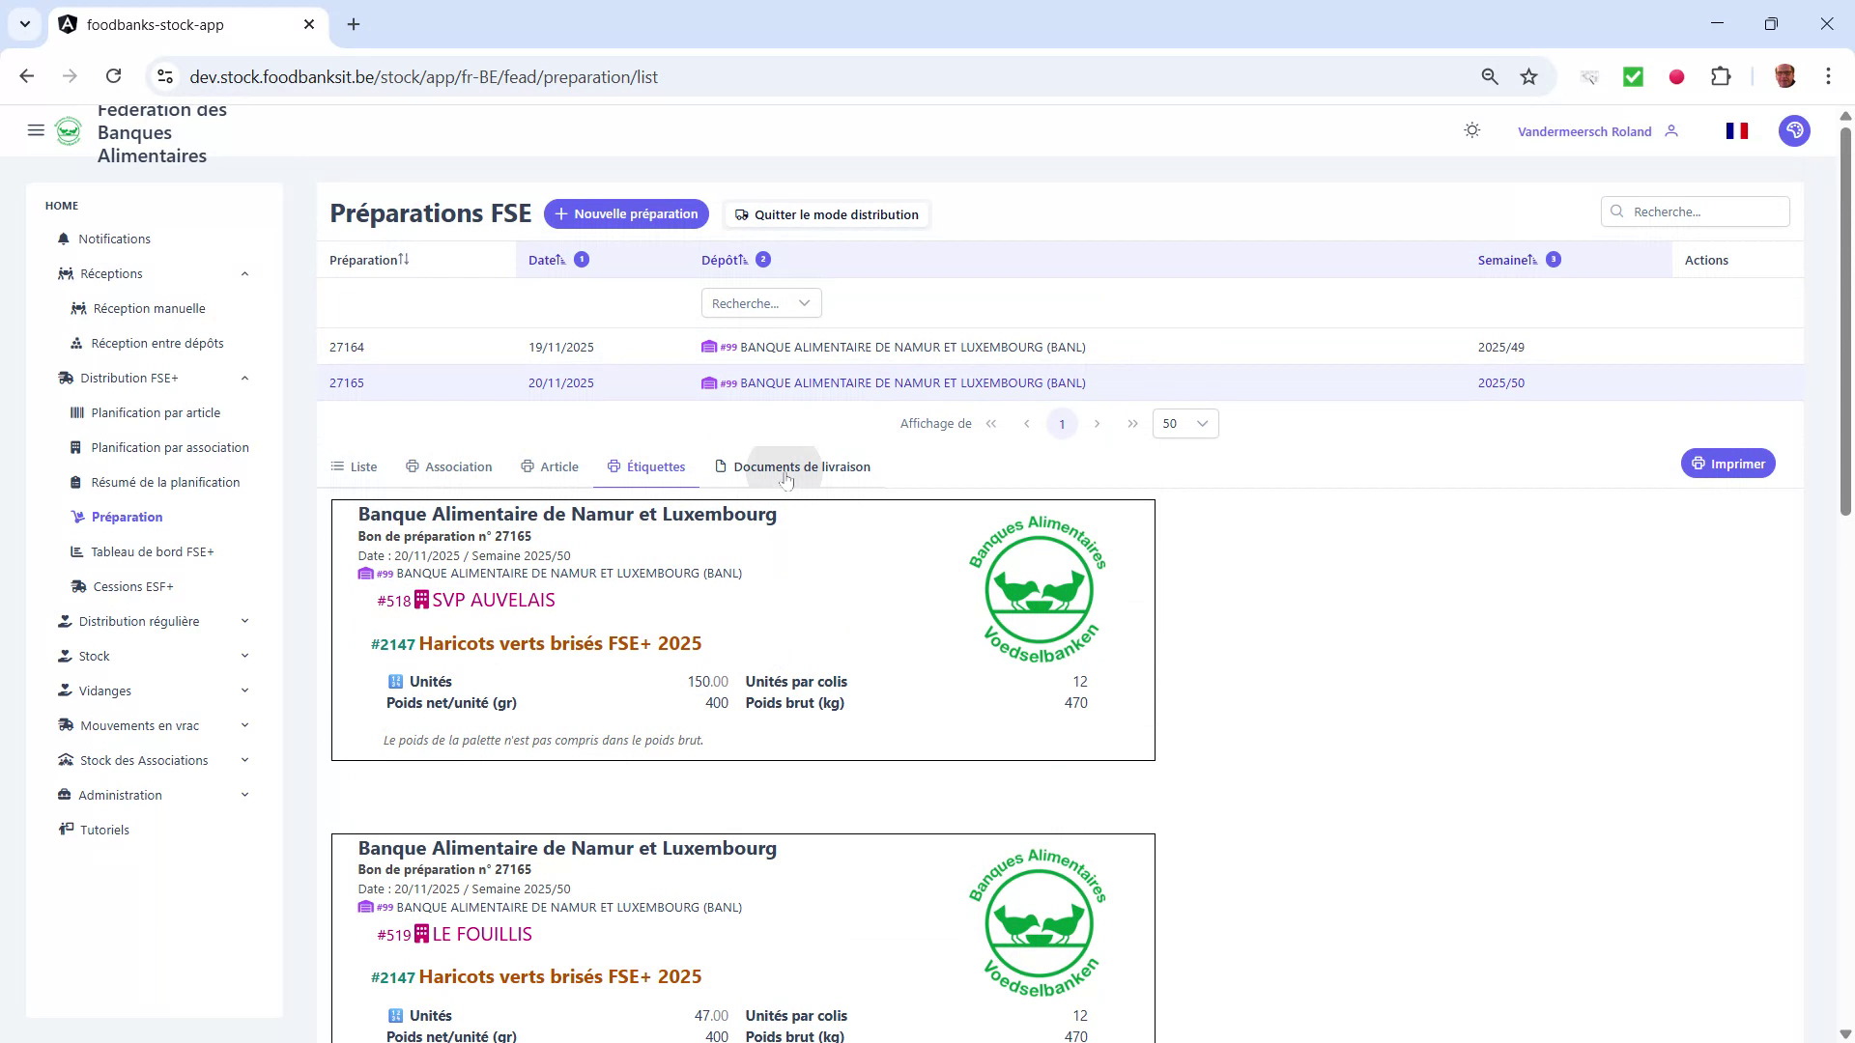Toggle sorting on the Date column
1855x1043 pixels.
click(561, 259)
